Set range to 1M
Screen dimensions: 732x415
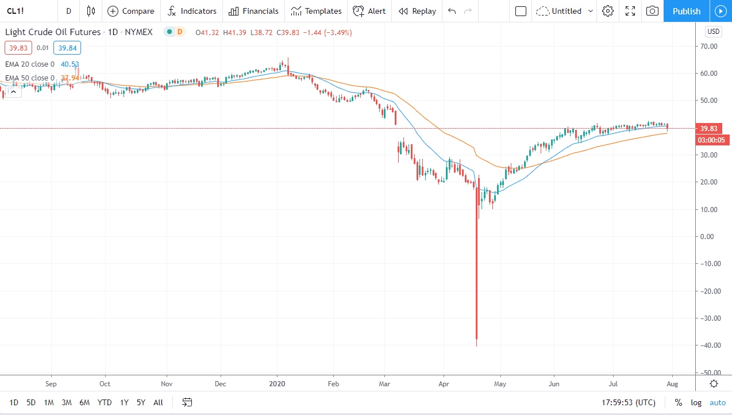tap(49, 402)
